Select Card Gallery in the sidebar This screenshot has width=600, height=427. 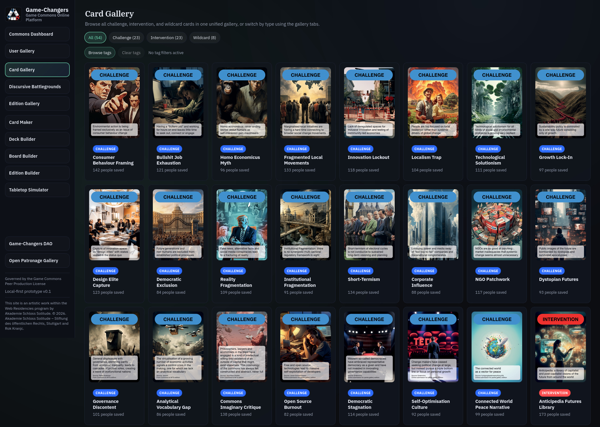click(x=37, y=70)
